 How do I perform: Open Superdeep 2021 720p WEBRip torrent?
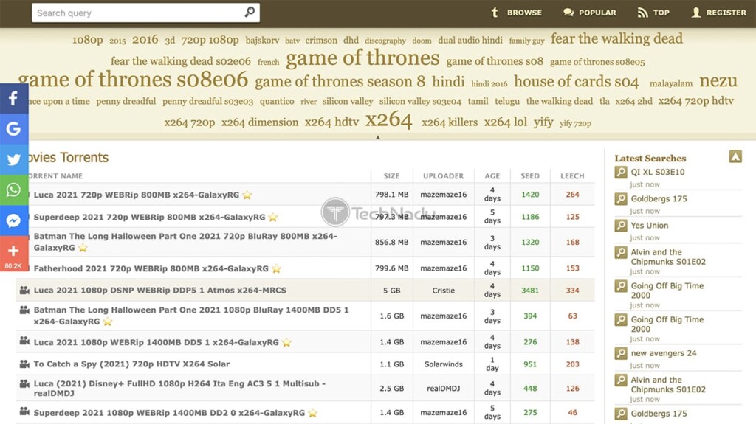tap(149, 217)
